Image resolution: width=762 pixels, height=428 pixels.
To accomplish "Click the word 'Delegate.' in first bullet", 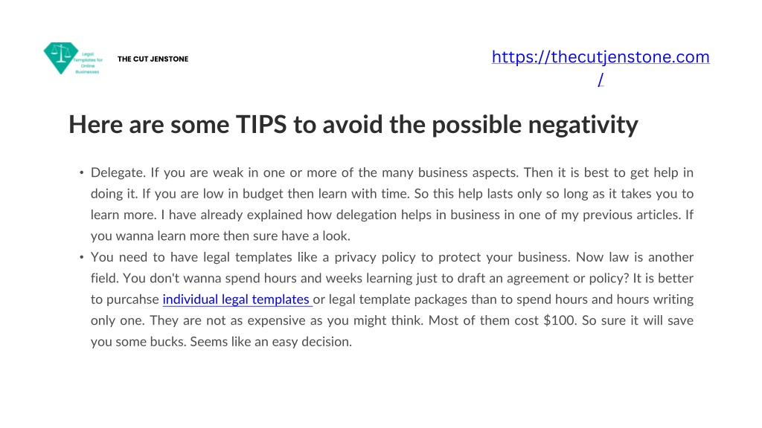I will point(118,172).
